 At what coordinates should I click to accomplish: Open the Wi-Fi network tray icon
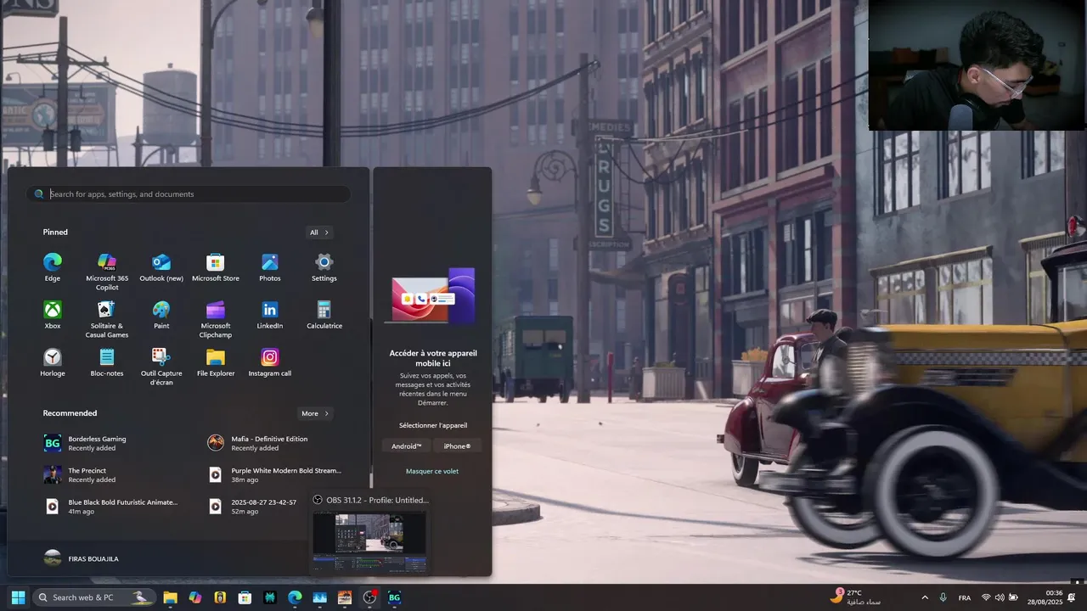(986, 597)
